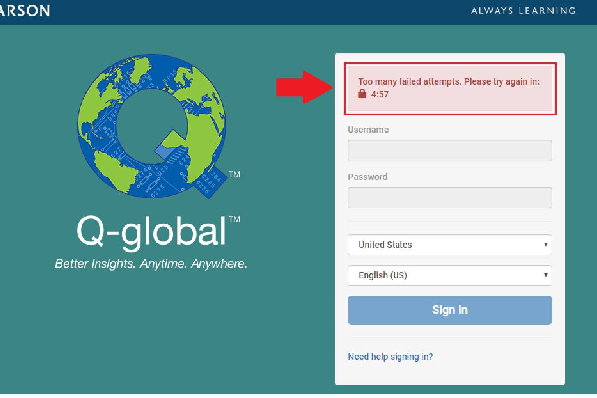
Task: Click the Password field label
Action: click(368, 177)
